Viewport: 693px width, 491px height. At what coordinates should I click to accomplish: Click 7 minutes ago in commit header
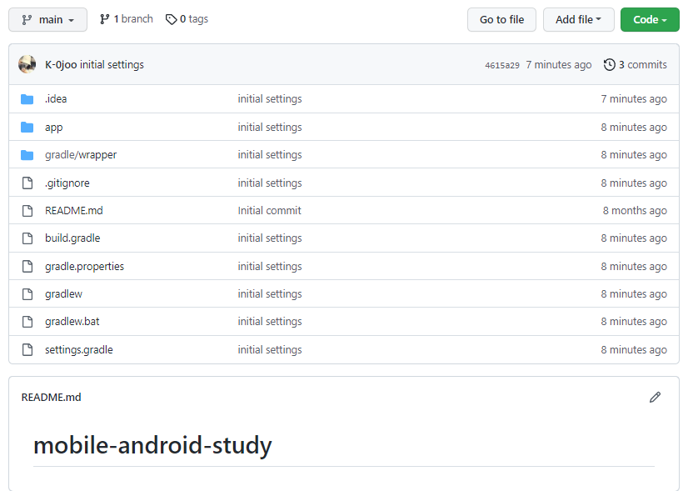pos(559,64)
